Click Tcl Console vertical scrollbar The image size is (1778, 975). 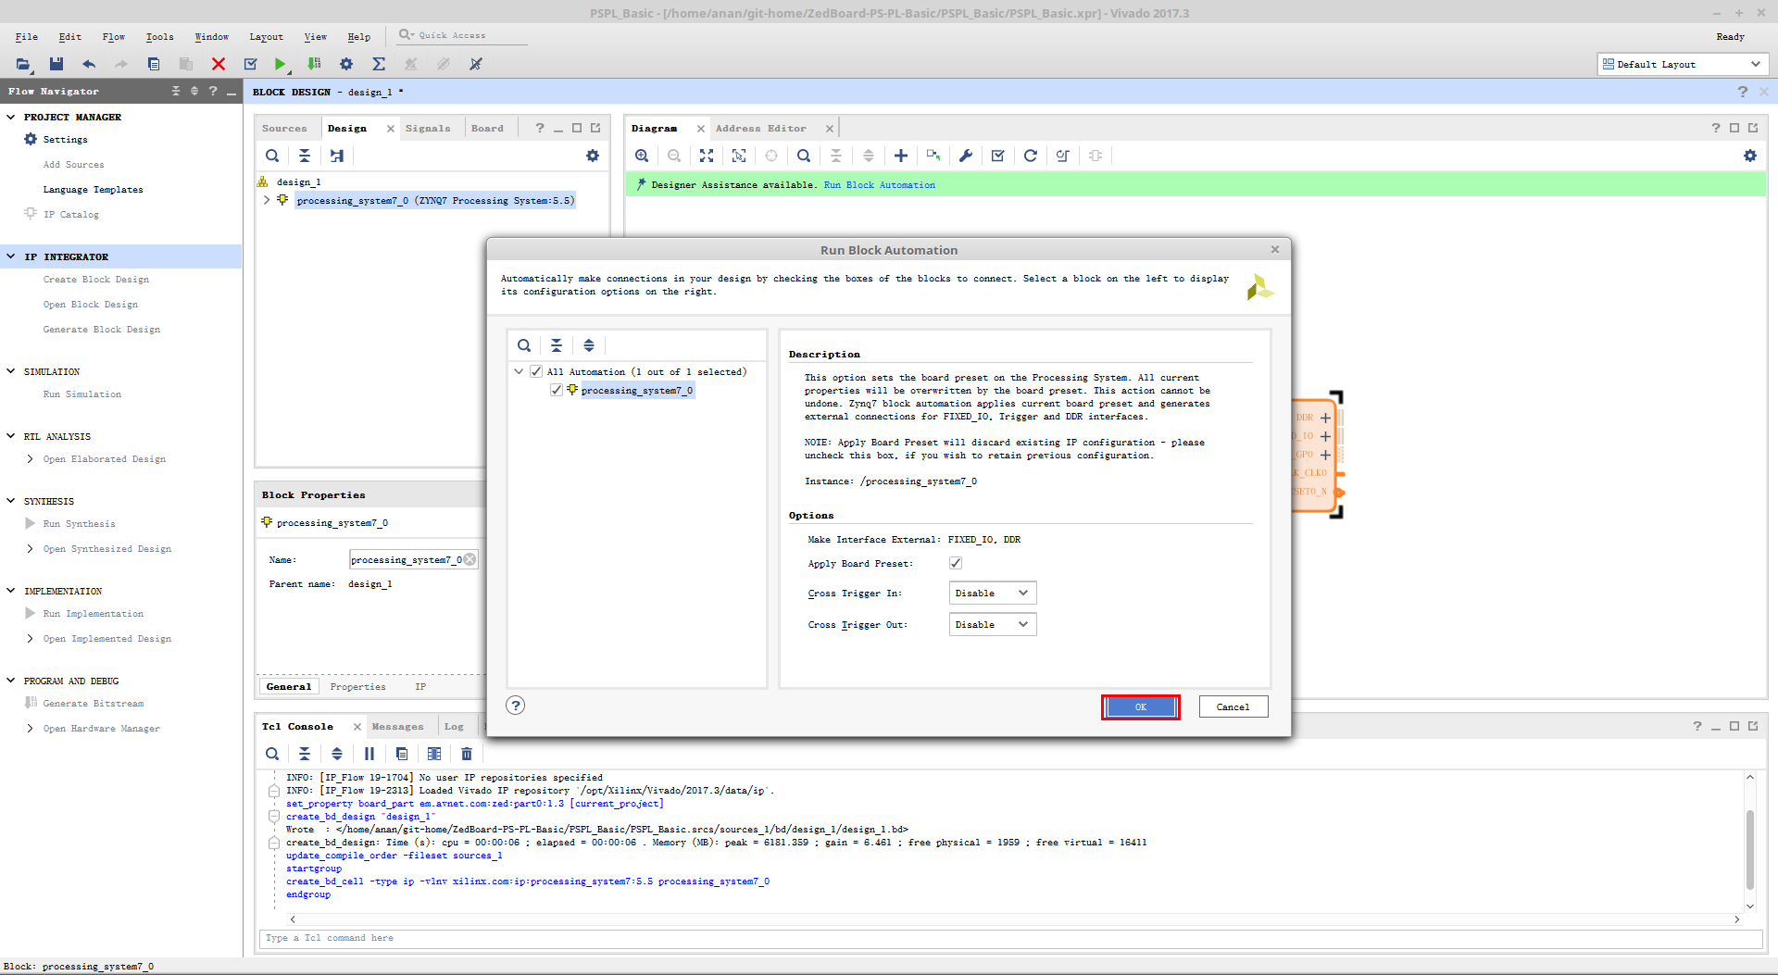(x=1750, y=848)
